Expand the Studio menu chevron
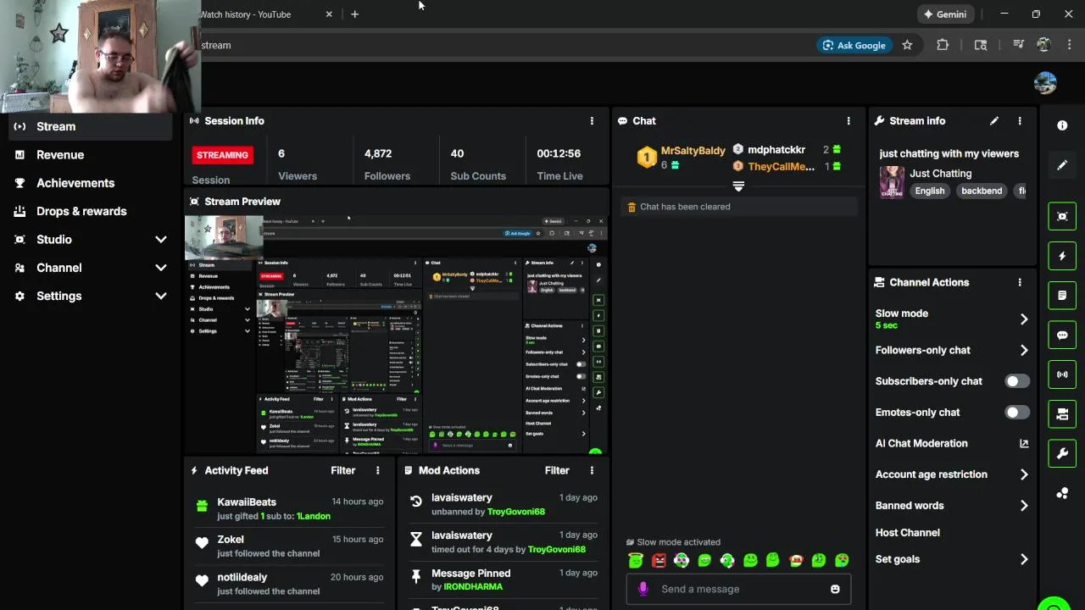 (161, 240)
